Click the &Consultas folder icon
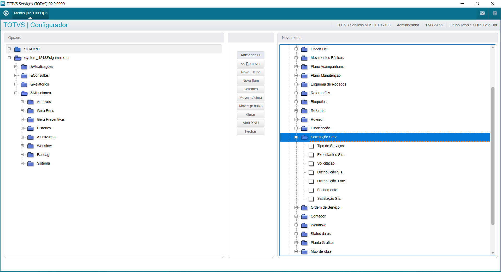Viewport: 501px width, 272px height. tap(24, 76)
